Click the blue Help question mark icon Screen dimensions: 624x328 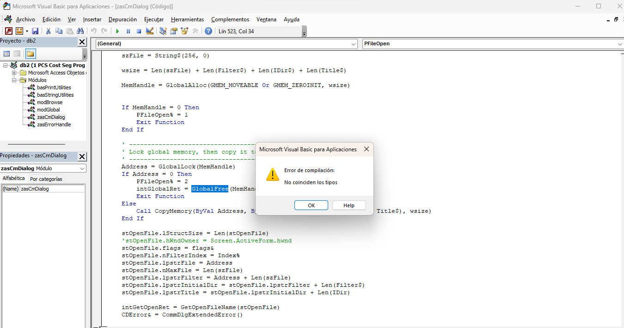(x=208, y=31)
